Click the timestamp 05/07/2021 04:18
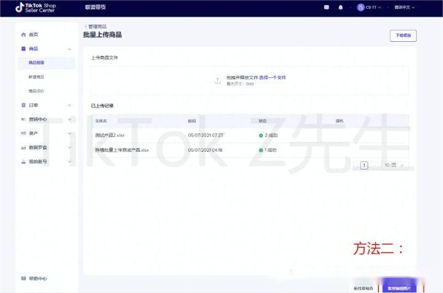The image size is (443, 293). pos(205,150)
